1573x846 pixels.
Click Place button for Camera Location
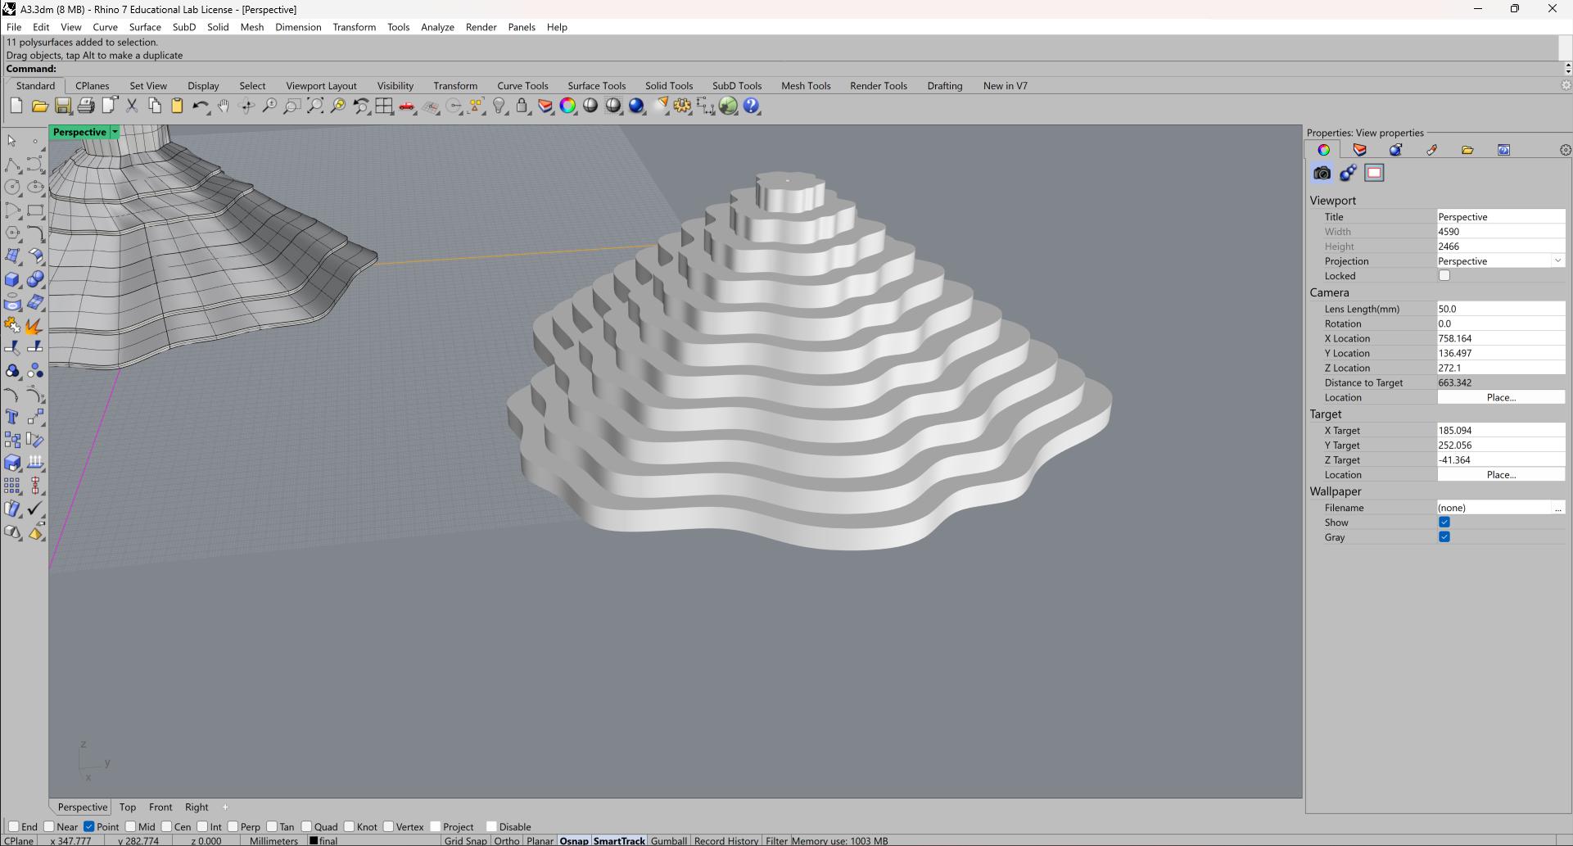[1501, 397]
